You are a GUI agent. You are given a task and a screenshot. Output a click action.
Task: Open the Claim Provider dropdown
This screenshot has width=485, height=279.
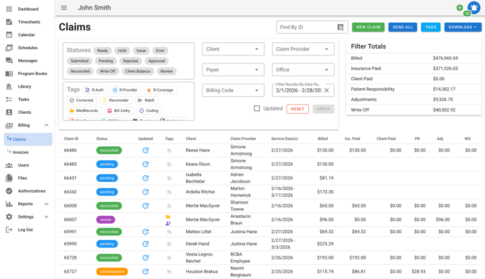click(x=303, y=49)
